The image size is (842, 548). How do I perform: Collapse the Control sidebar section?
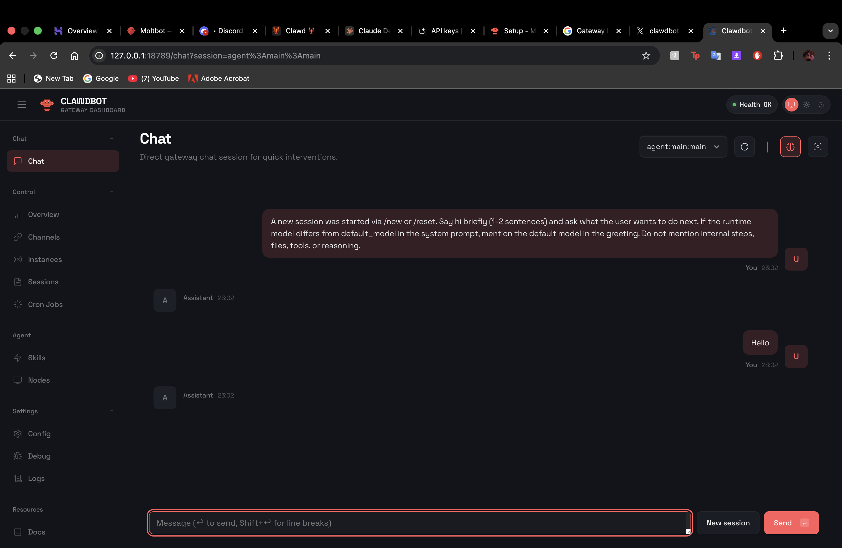pos(111,192)
